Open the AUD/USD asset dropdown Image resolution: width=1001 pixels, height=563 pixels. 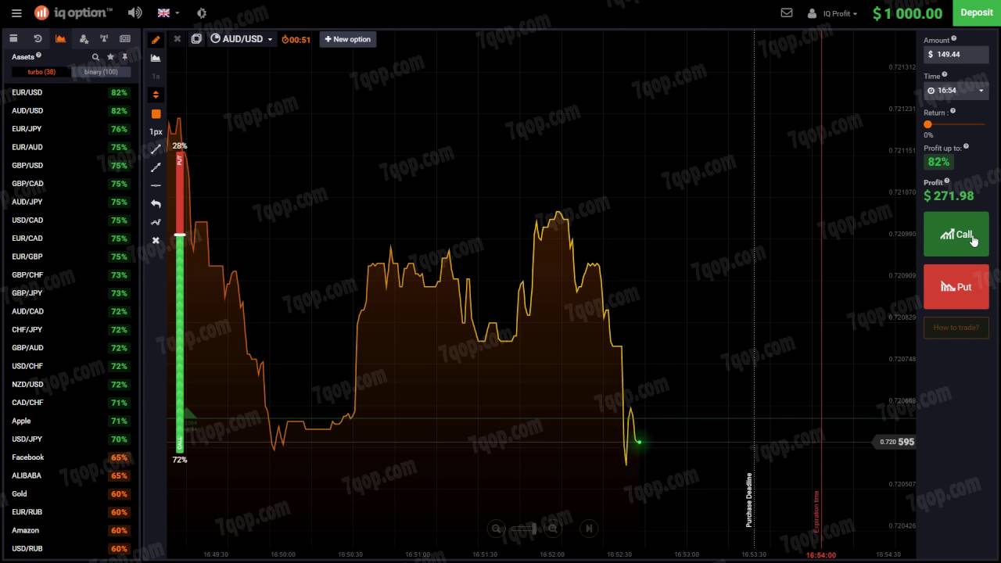[242, 39]
